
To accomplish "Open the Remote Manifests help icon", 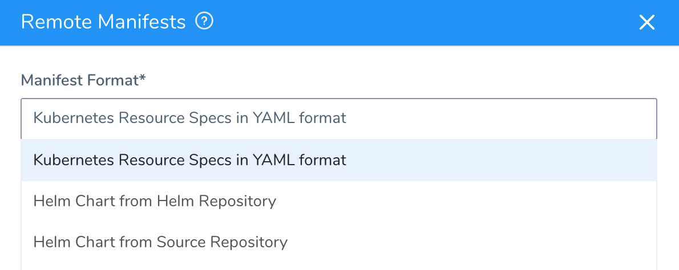I will (x=204, y=21).
